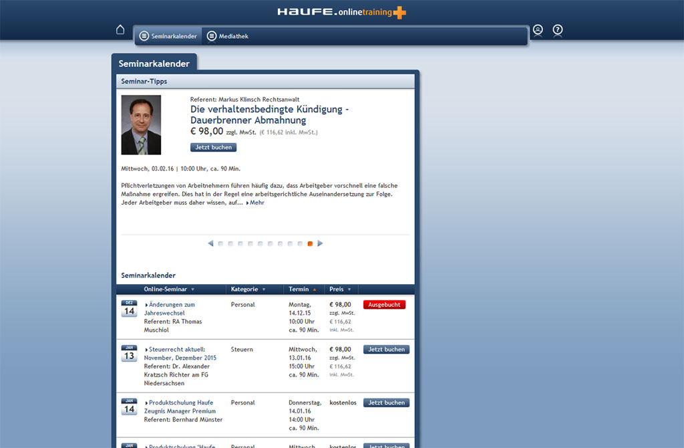Sort by Kategorie column

(x=248, y=289)
